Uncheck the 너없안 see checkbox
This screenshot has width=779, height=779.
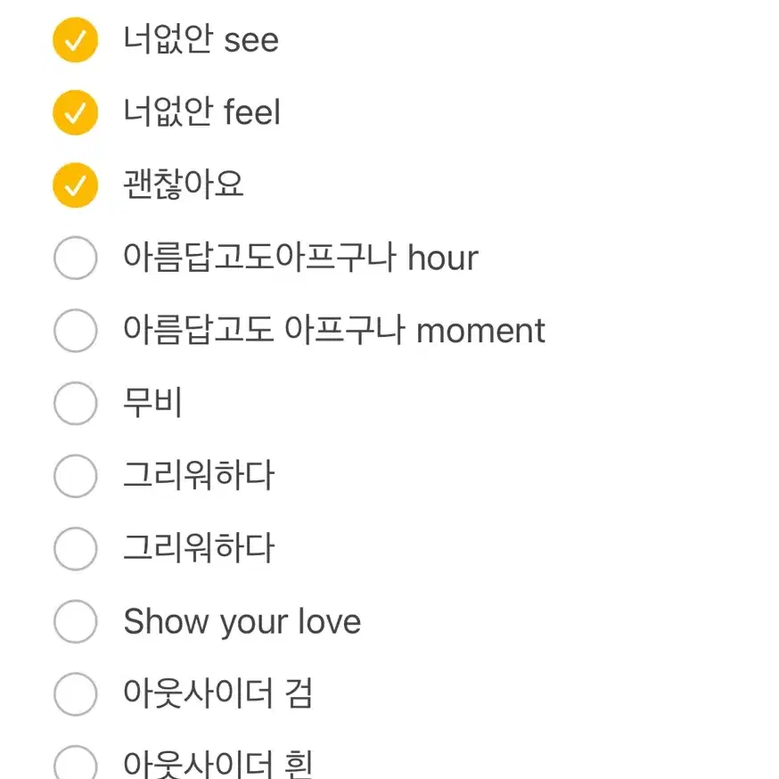coord(76,40)
